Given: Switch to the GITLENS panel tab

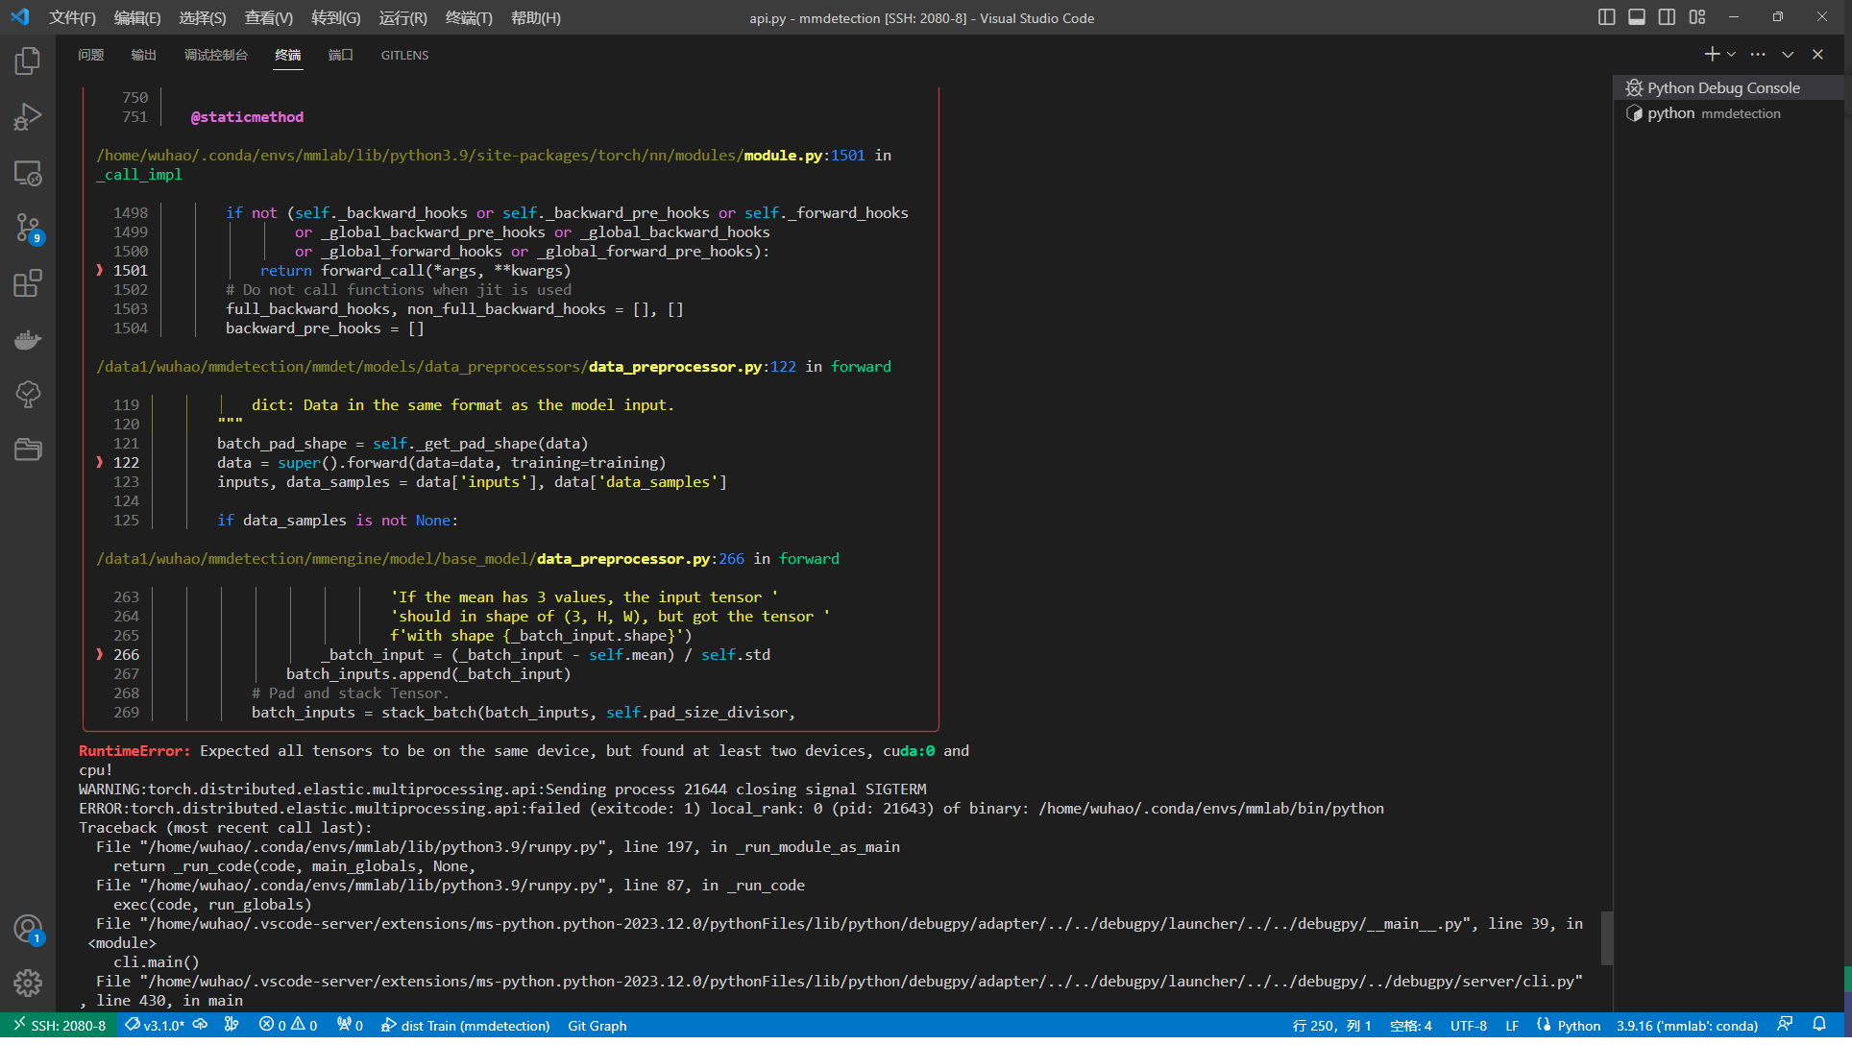Looking at the screenshot, I should click(x=403, y=55).
